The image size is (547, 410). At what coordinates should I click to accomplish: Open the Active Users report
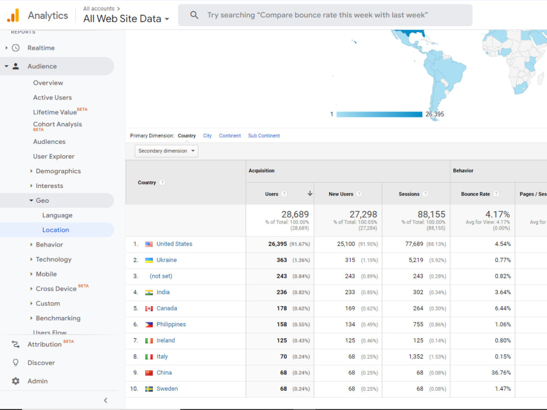(53, 98)
